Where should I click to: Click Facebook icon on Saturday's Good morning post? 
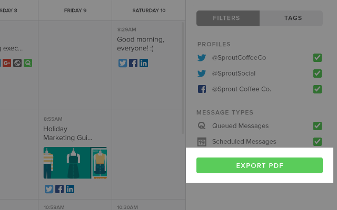pyautogui.click(x=133, y=63)
